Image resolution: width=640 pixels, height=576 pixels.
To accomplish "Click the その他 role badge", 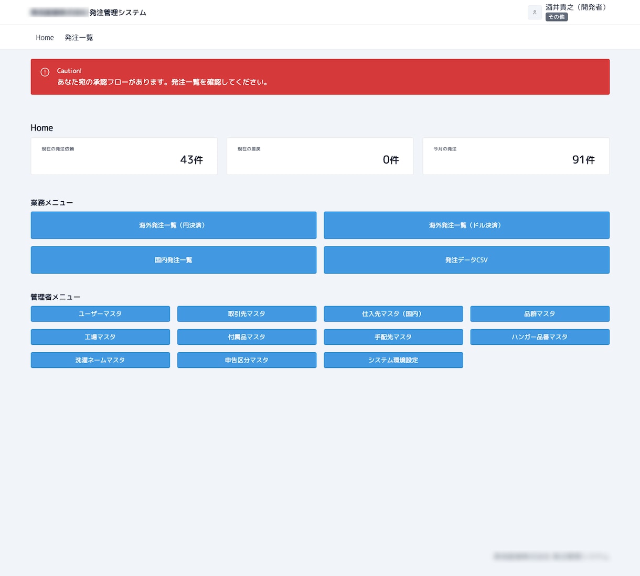I will (x=557, y=17).
